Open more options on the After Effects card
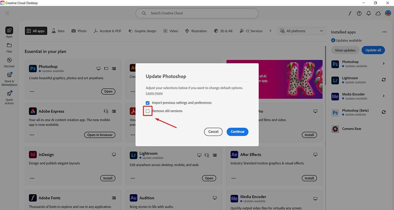The width and height of the screenshot is (394, 210). (x=233, y=178)
